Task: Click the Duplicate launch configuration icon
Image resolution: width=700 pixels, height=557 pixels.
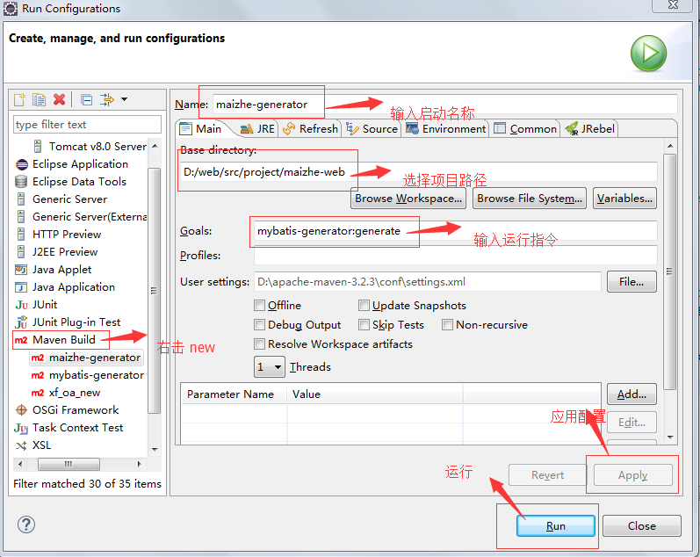Action: [40, 99]
